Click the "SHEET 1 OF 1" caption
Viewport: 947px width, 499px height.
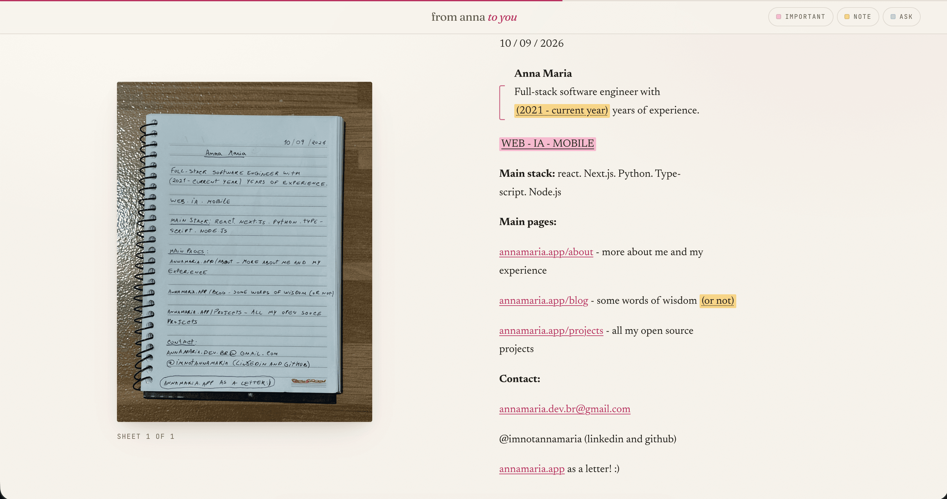click(145, 437)
